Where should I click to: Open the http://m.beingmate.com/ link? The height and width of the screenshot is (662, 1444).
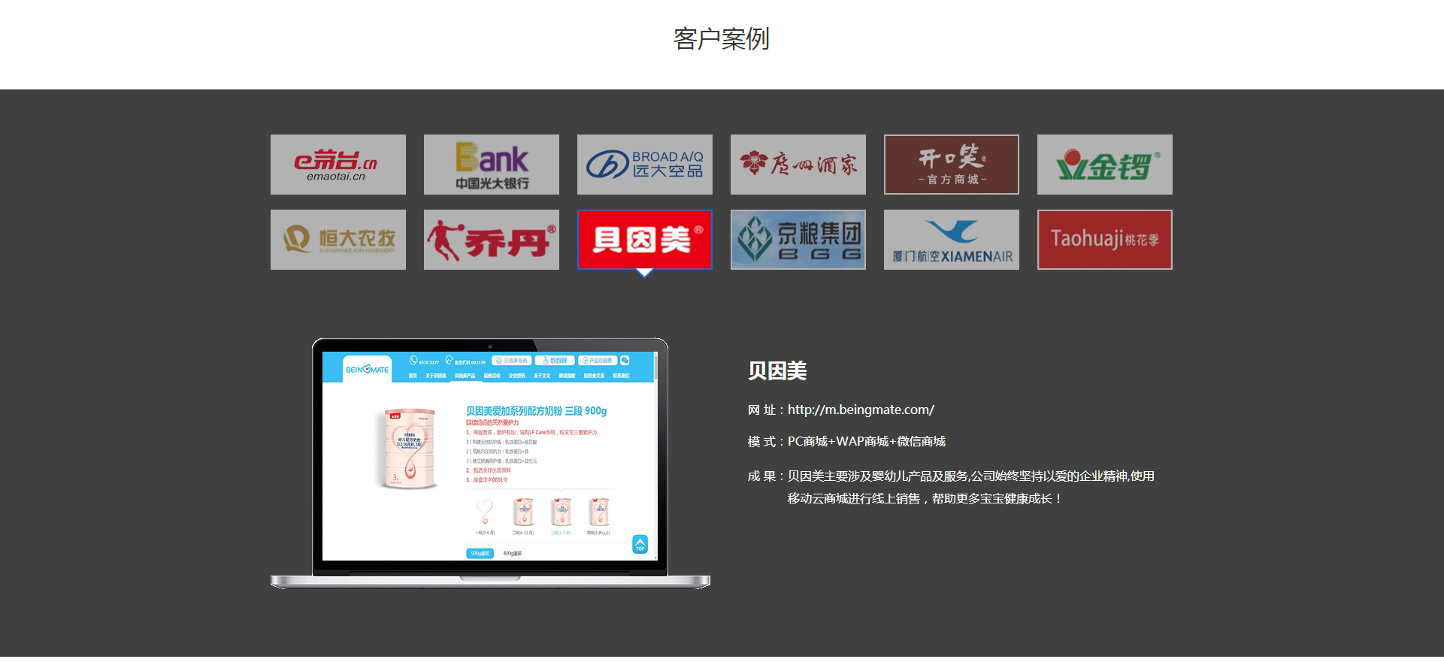(861, 410)
